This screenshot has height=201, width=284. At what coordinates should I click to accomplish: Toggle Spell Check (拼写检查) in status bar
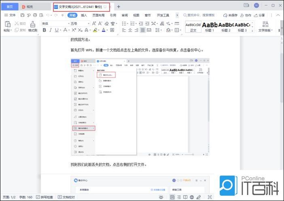tap(45, 197)
